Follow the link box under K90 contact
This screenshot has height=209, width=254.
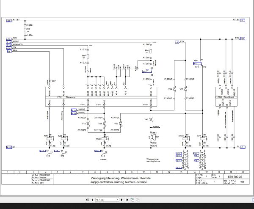click(x=197, y=63)
